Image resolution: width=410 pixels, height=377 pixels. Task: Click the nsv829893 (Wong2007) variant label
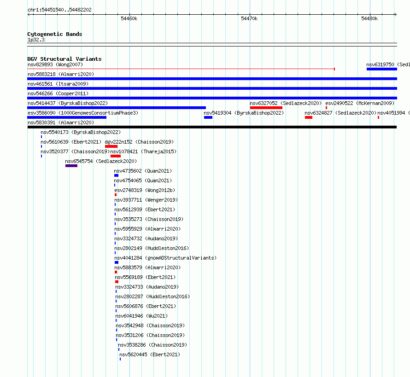[55, 64]
